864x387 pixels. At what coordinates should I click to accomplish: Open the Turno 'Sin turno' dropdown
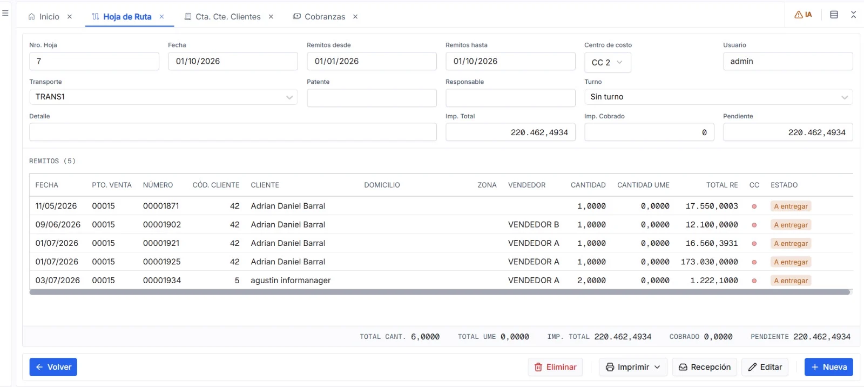718,97
